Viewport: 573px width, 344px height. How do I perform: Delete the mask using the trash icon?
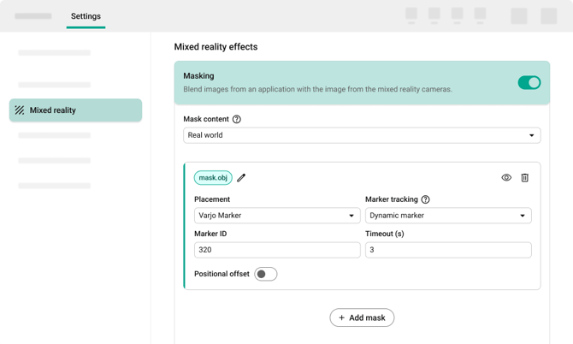(x=525, y=178)
